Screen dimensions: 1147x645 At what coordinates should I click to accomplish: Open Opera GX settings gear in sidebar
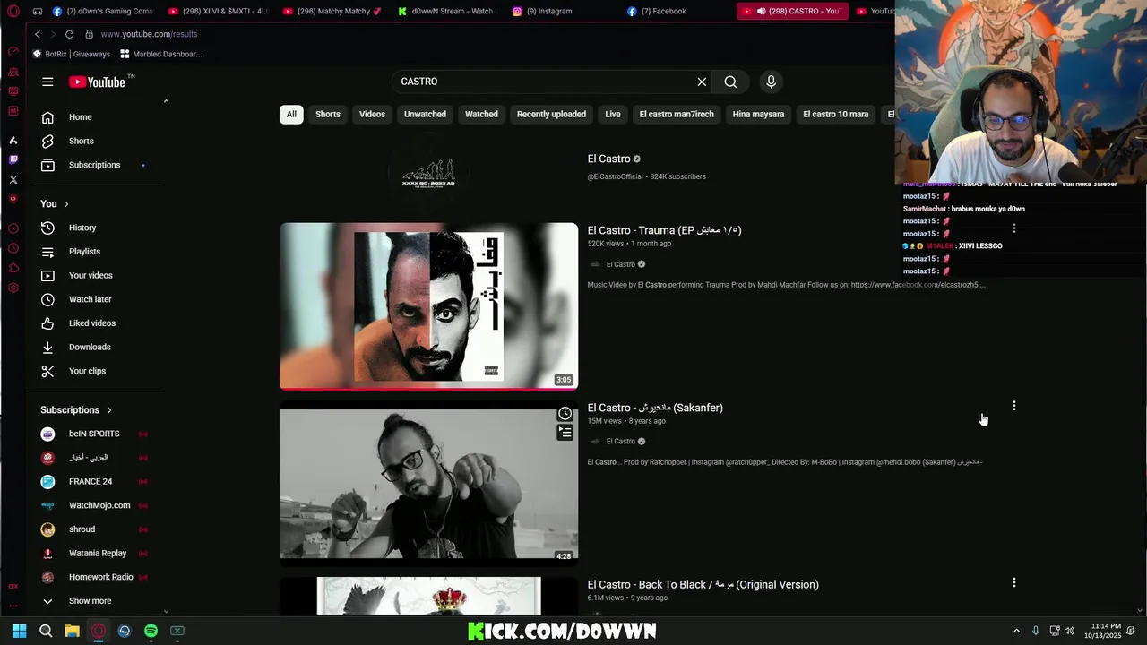pos(13,288)
